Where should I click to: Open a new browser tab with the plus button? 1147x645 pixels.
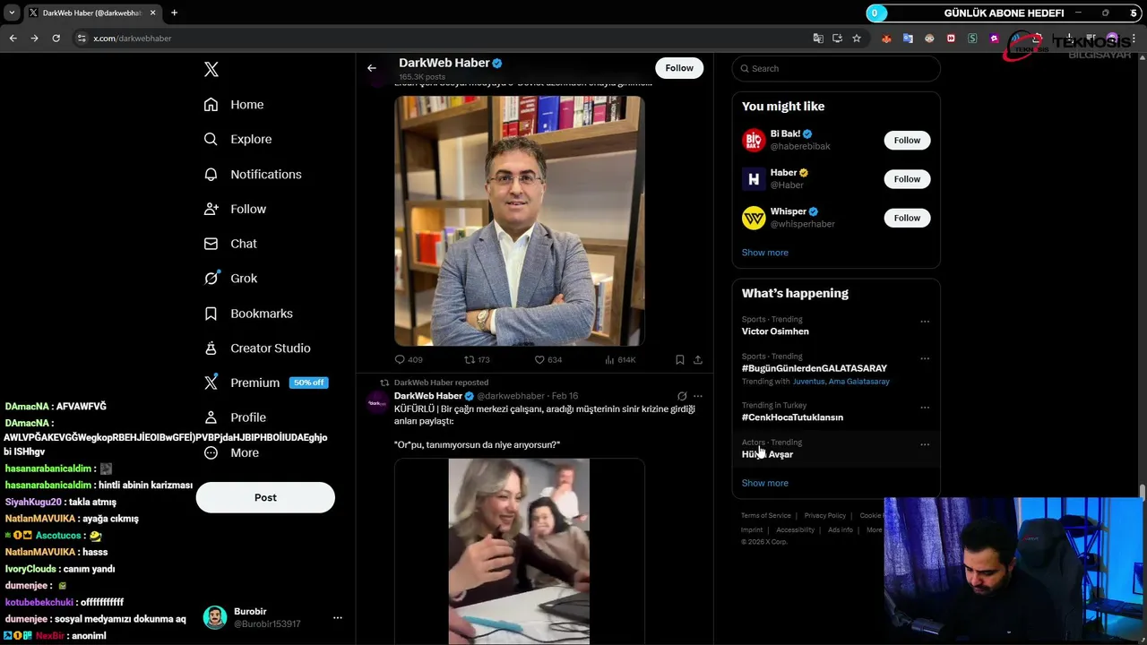pos(174,13)
